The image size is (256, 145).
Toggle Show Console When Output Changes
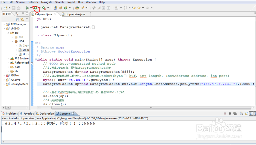point(252,113)
